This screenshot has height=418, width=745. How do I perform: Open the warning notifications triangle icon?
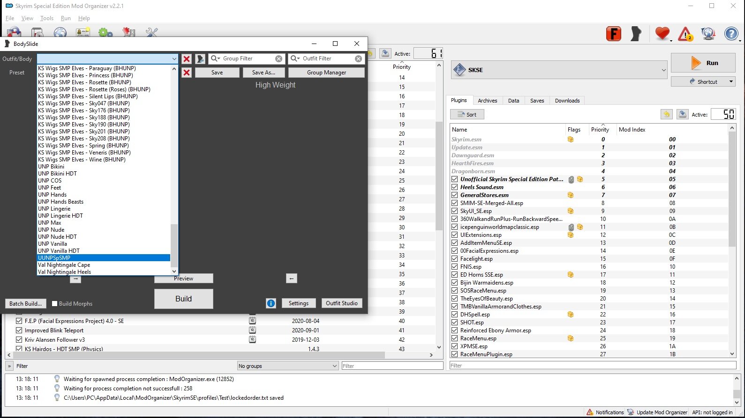pos(685,34)
